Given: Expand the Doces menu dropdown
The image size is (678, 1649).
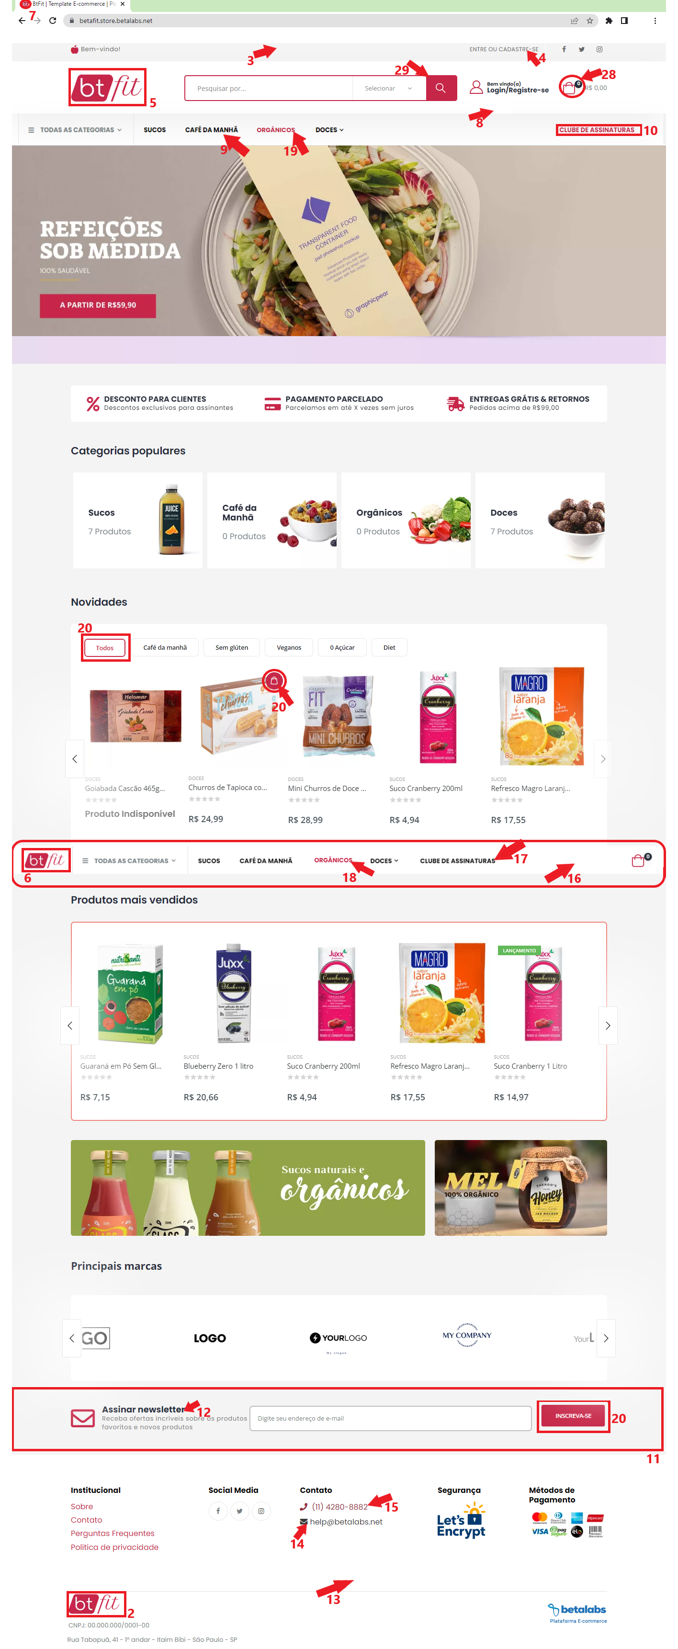Looking at the screenshot, I should (x=329, y=130).
